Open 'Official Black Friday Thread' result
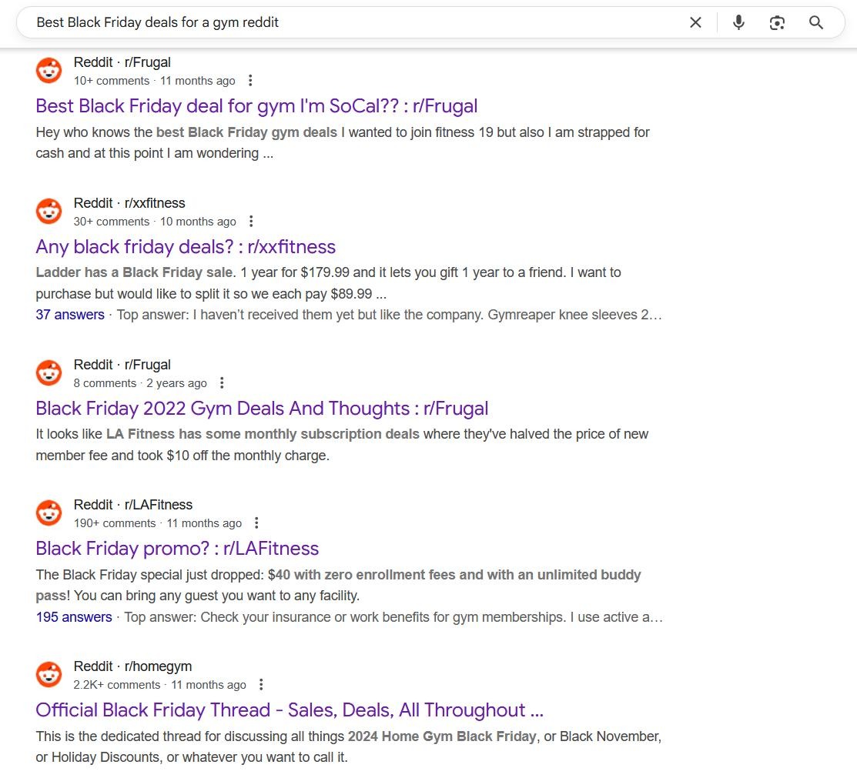This screenshot has width=857, height=778. pyautogui.click(x=290, y=710)
